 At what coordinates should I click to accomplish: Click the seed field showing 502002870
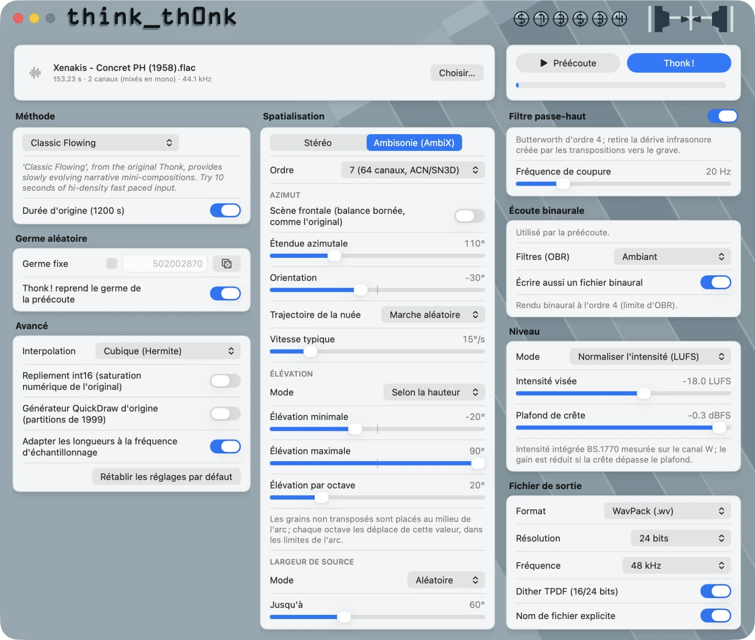(x=165, y=264)
